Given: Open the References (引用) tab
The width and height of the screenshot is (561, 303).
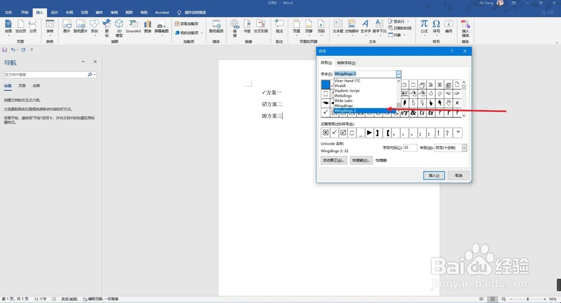Looking at the screenshot, I should [x=84, y=12].
